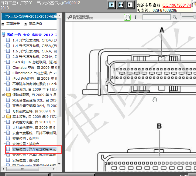Image resolution: width=196 pixels, height=176 pixels.
Task: Open 便捷系统, 自 2009 年 document
Action: pos(35,89)
